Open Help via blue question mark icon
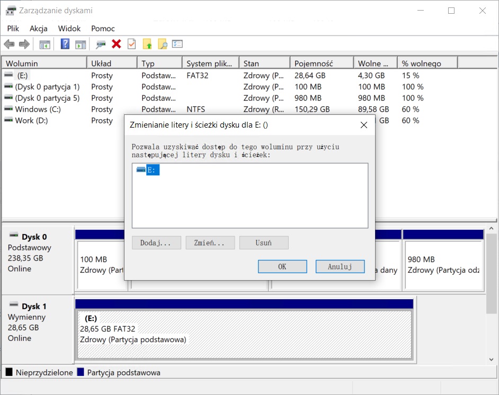 pyautogui.click(x=65, y=44)
